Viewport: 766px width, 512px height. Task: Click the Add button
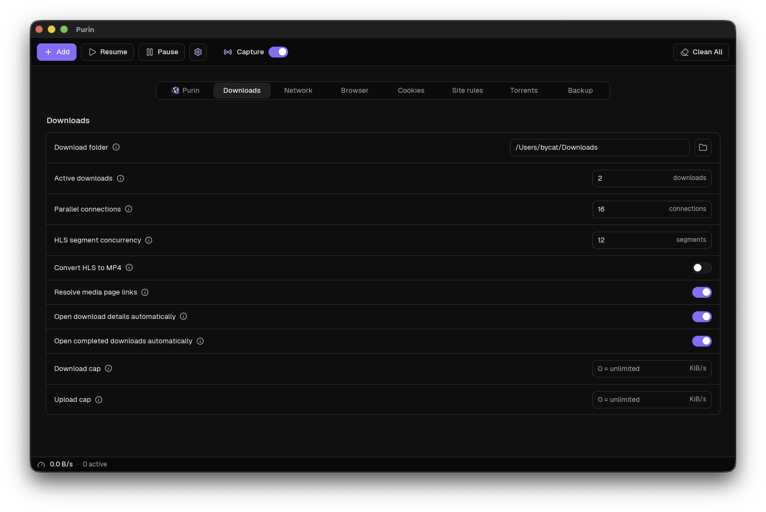[56, 52]
